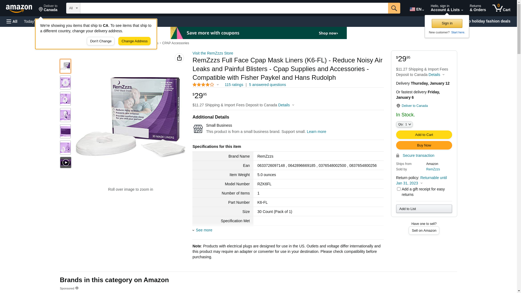The width and height of the screenshot is (521, 293).
Task: Click the Add to Cart button
Action: pos(424,135)
